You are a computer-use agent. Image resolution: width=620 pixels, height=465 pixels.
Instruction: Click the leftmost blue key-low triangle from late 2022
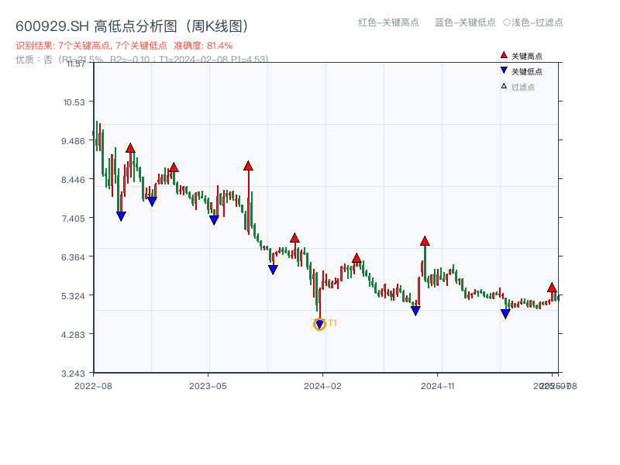click(120, 215)
